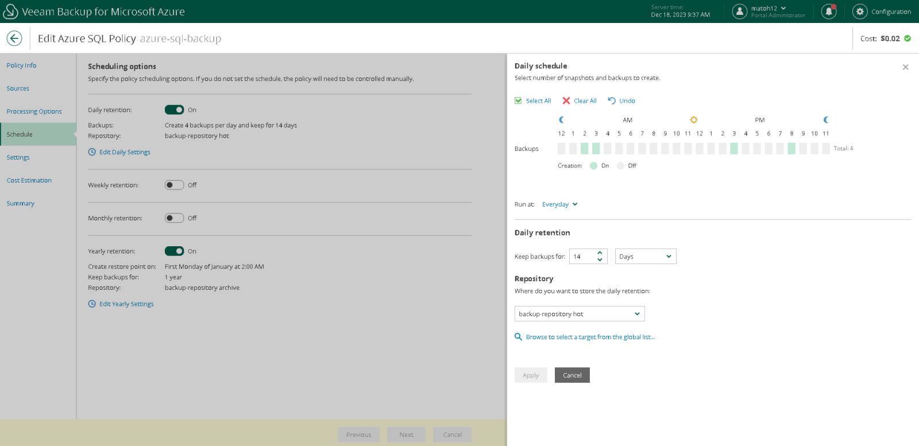This screenshot has height=446, width=919.
Task: Click the bottom wizard Cancel button
Action: [453, 435]
